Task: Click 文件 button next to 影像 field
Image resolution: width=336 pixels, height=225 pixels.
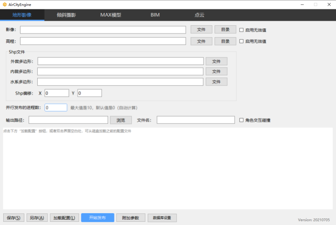Action: 202,29
